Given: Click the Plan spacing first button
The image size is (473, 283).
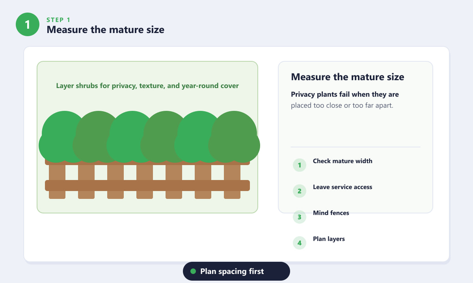Looking at the screenshot, I should point(236,271).
